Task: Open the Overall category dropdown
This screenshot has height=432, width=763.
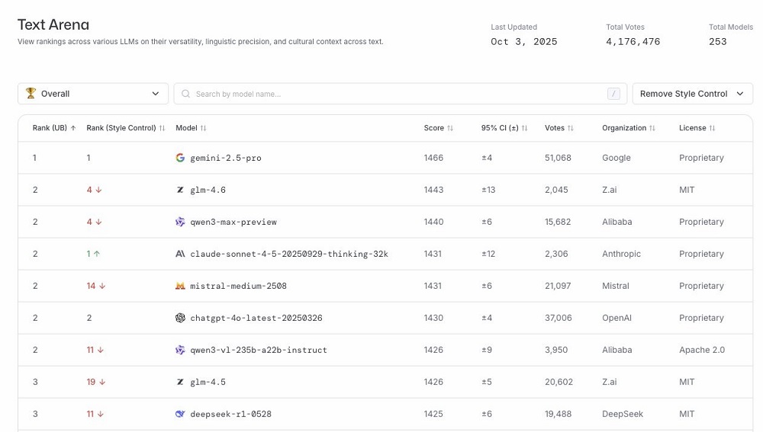Action: [x=93, y=94]
